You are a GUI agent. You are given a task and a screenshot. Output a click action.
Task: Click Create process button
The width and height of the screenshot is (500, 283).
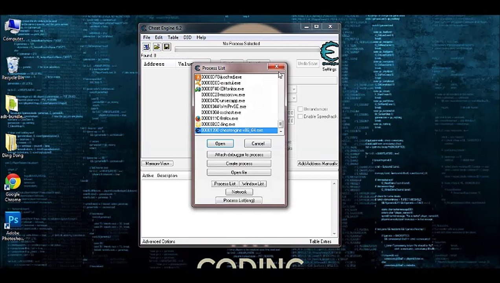coord(239,164)
